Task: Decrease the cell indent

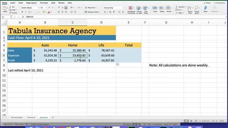Action: click(71, 12)
